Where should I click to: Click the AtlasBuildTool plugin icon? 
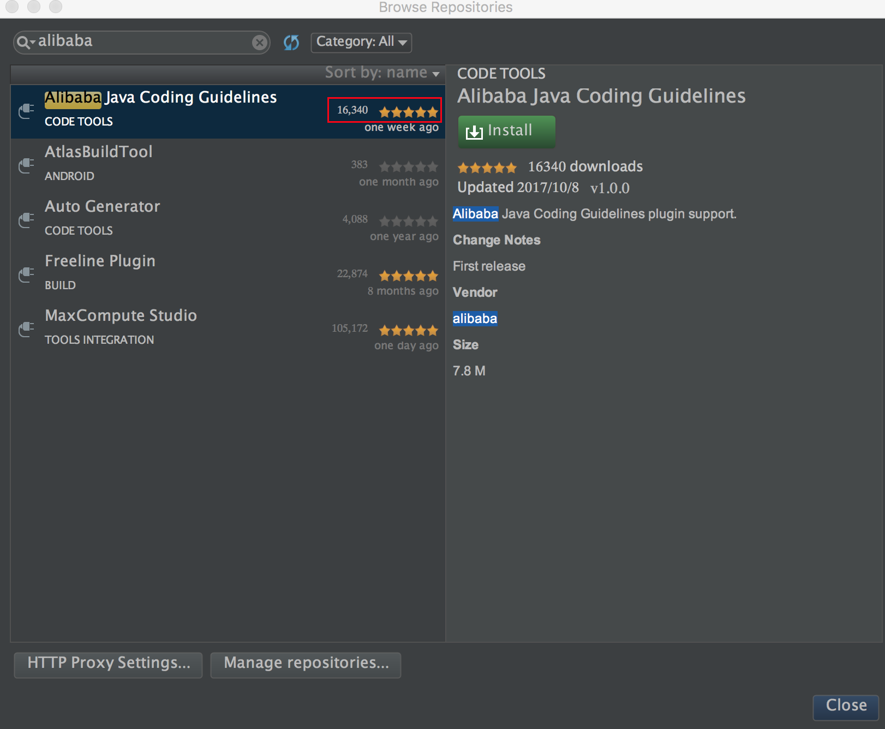26,165
